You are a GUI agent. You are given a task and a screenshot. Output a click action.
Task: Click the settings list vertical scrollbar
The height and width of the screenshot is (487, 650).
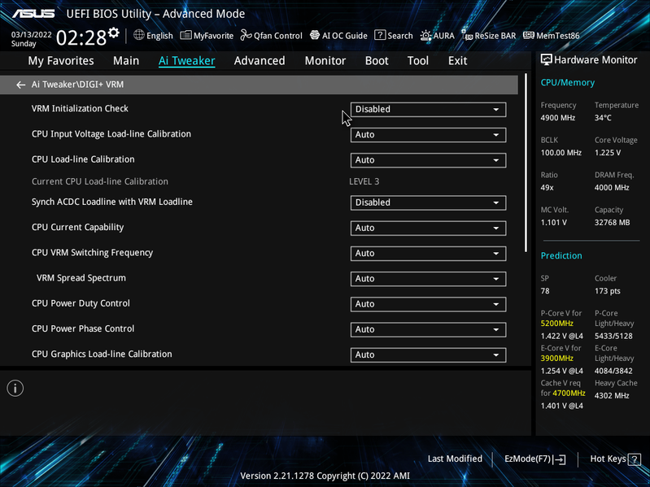pyautogui.click(x=526, y=163)
